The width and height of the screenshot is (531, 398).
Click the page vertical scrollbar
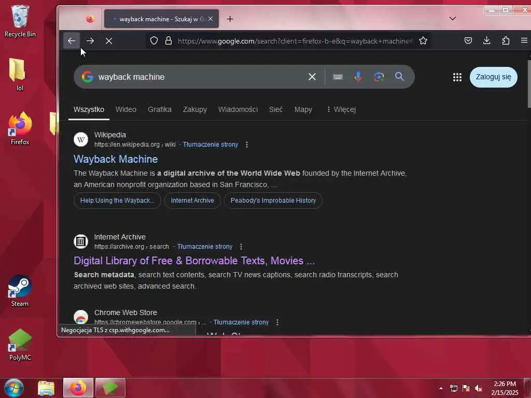click(528, 84)
